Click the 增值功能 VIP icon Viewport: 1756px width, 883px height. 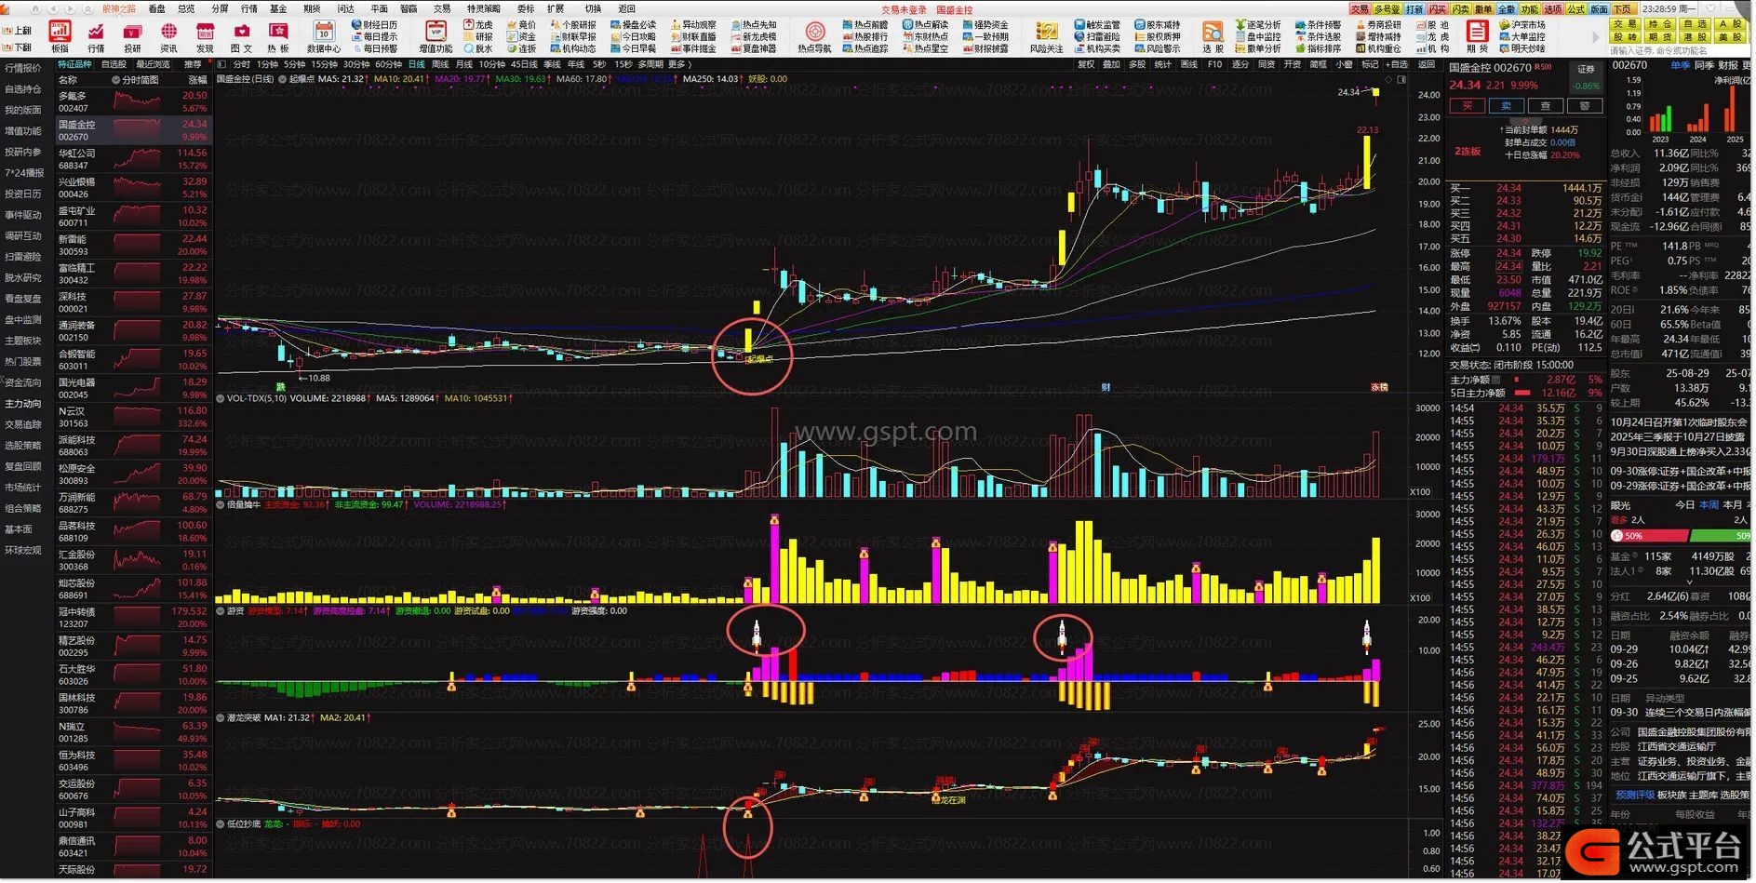pos(436,35)
